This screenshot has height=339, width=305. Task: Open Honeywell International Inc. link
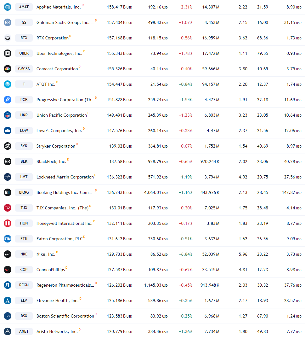click(x=64, y=223)
